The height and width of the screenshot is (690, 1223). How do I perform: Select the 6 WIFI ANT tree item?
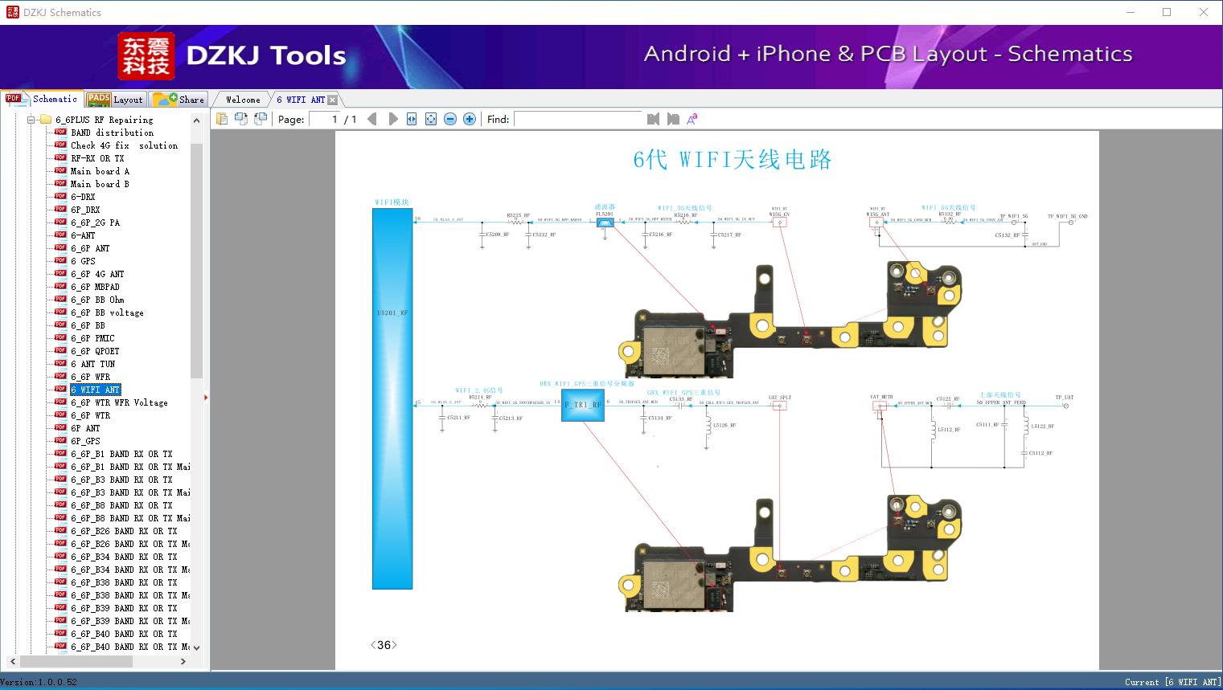click(x=95, y=390)
